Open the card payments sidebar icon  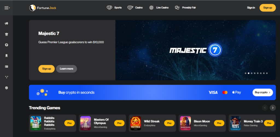7,66
